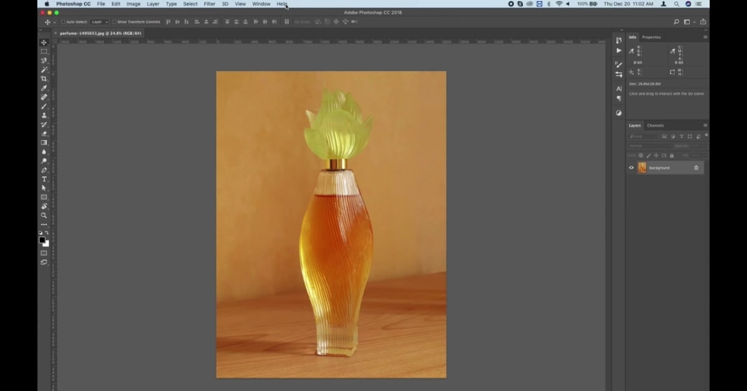
Task: Open the Edit Toolbar three-dots menu
Action: point(44,224)
